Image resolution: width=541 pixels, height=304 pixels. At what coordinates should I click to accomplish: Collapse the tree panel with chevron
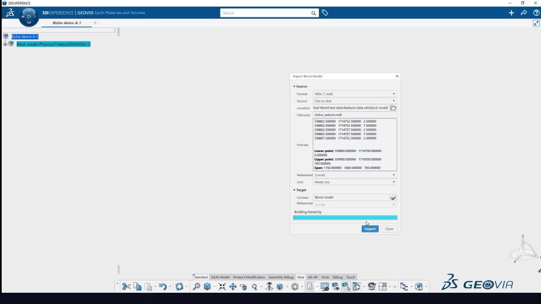[115, 30]
